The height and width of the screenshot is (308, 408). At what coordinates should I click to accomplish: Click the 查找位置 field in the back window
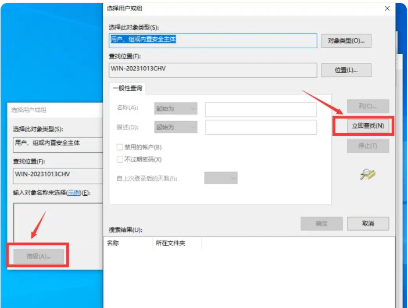(x=58, y=176)
